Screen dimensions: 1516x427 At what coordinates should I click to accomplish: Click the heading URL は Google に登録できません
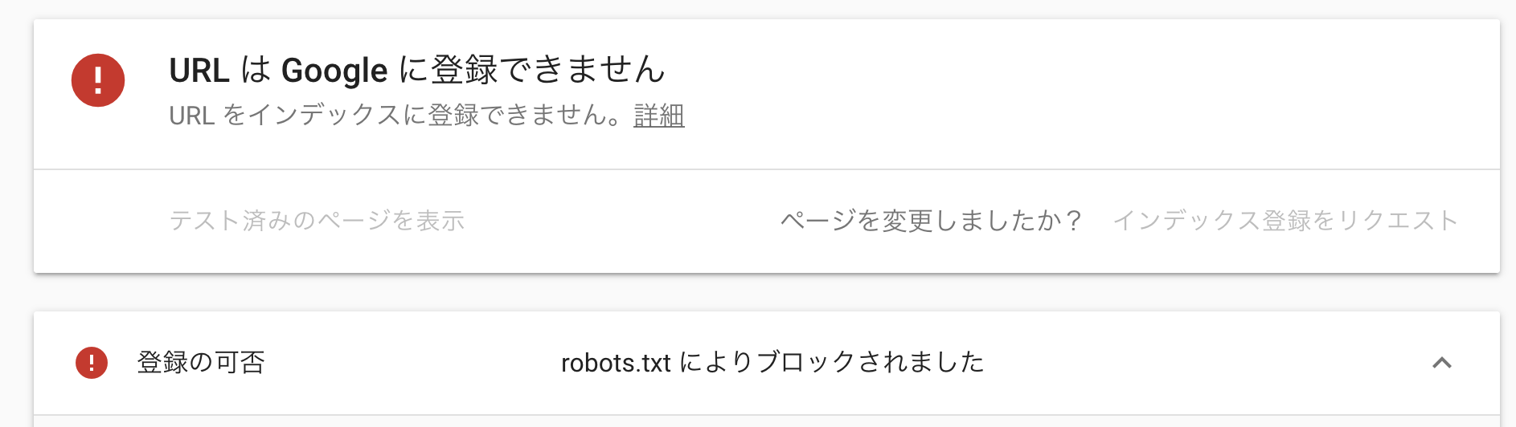tap(417, 71)
